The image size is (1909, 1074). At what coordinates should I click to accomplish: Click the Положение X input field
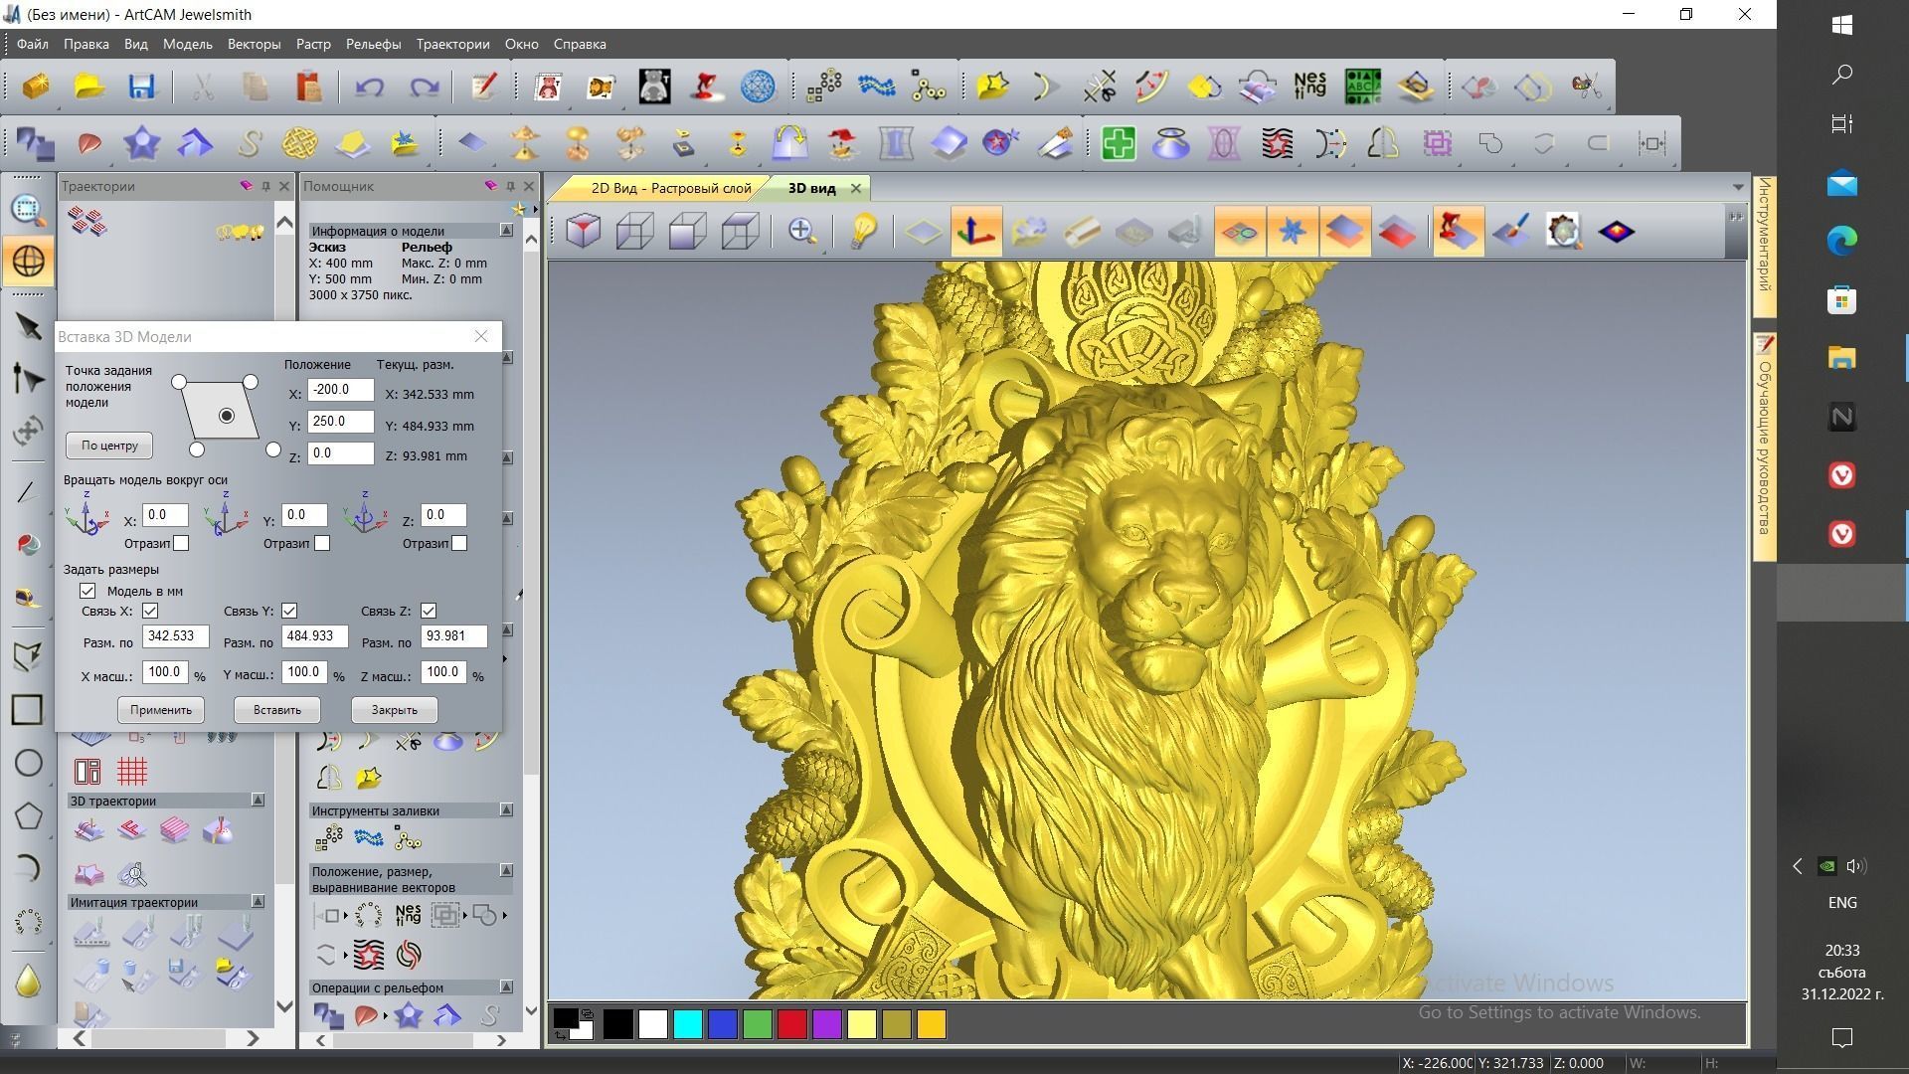click(340, 390)
